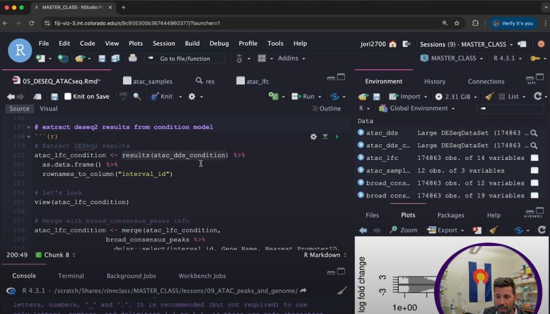Refresh the Environment pane
550x314 pixels.
(537, 96)
